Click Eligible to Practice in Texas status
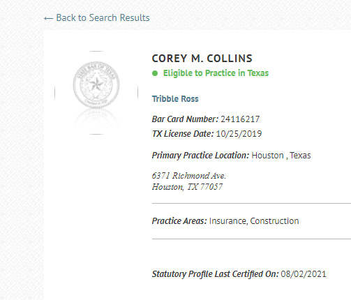351x300 pixels. pos(216,73)
